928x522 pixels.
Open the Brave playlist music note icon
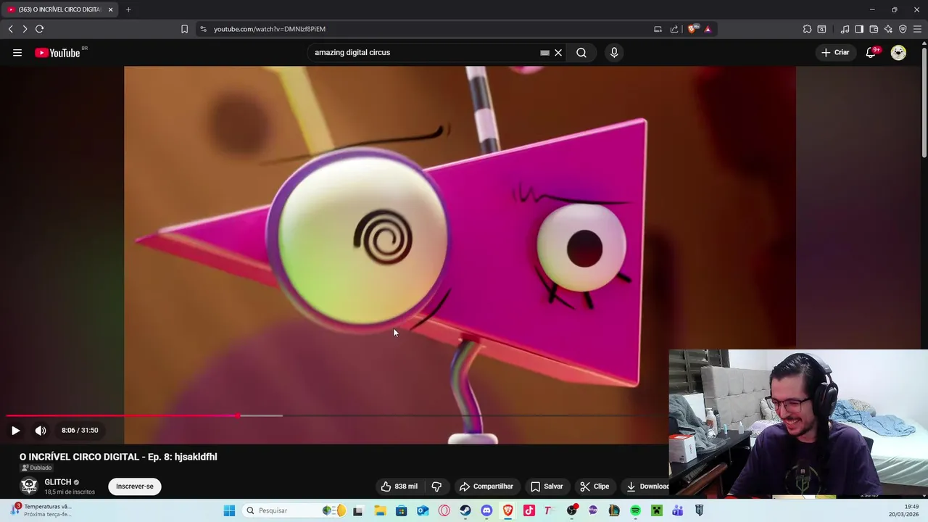coord(845,29)
